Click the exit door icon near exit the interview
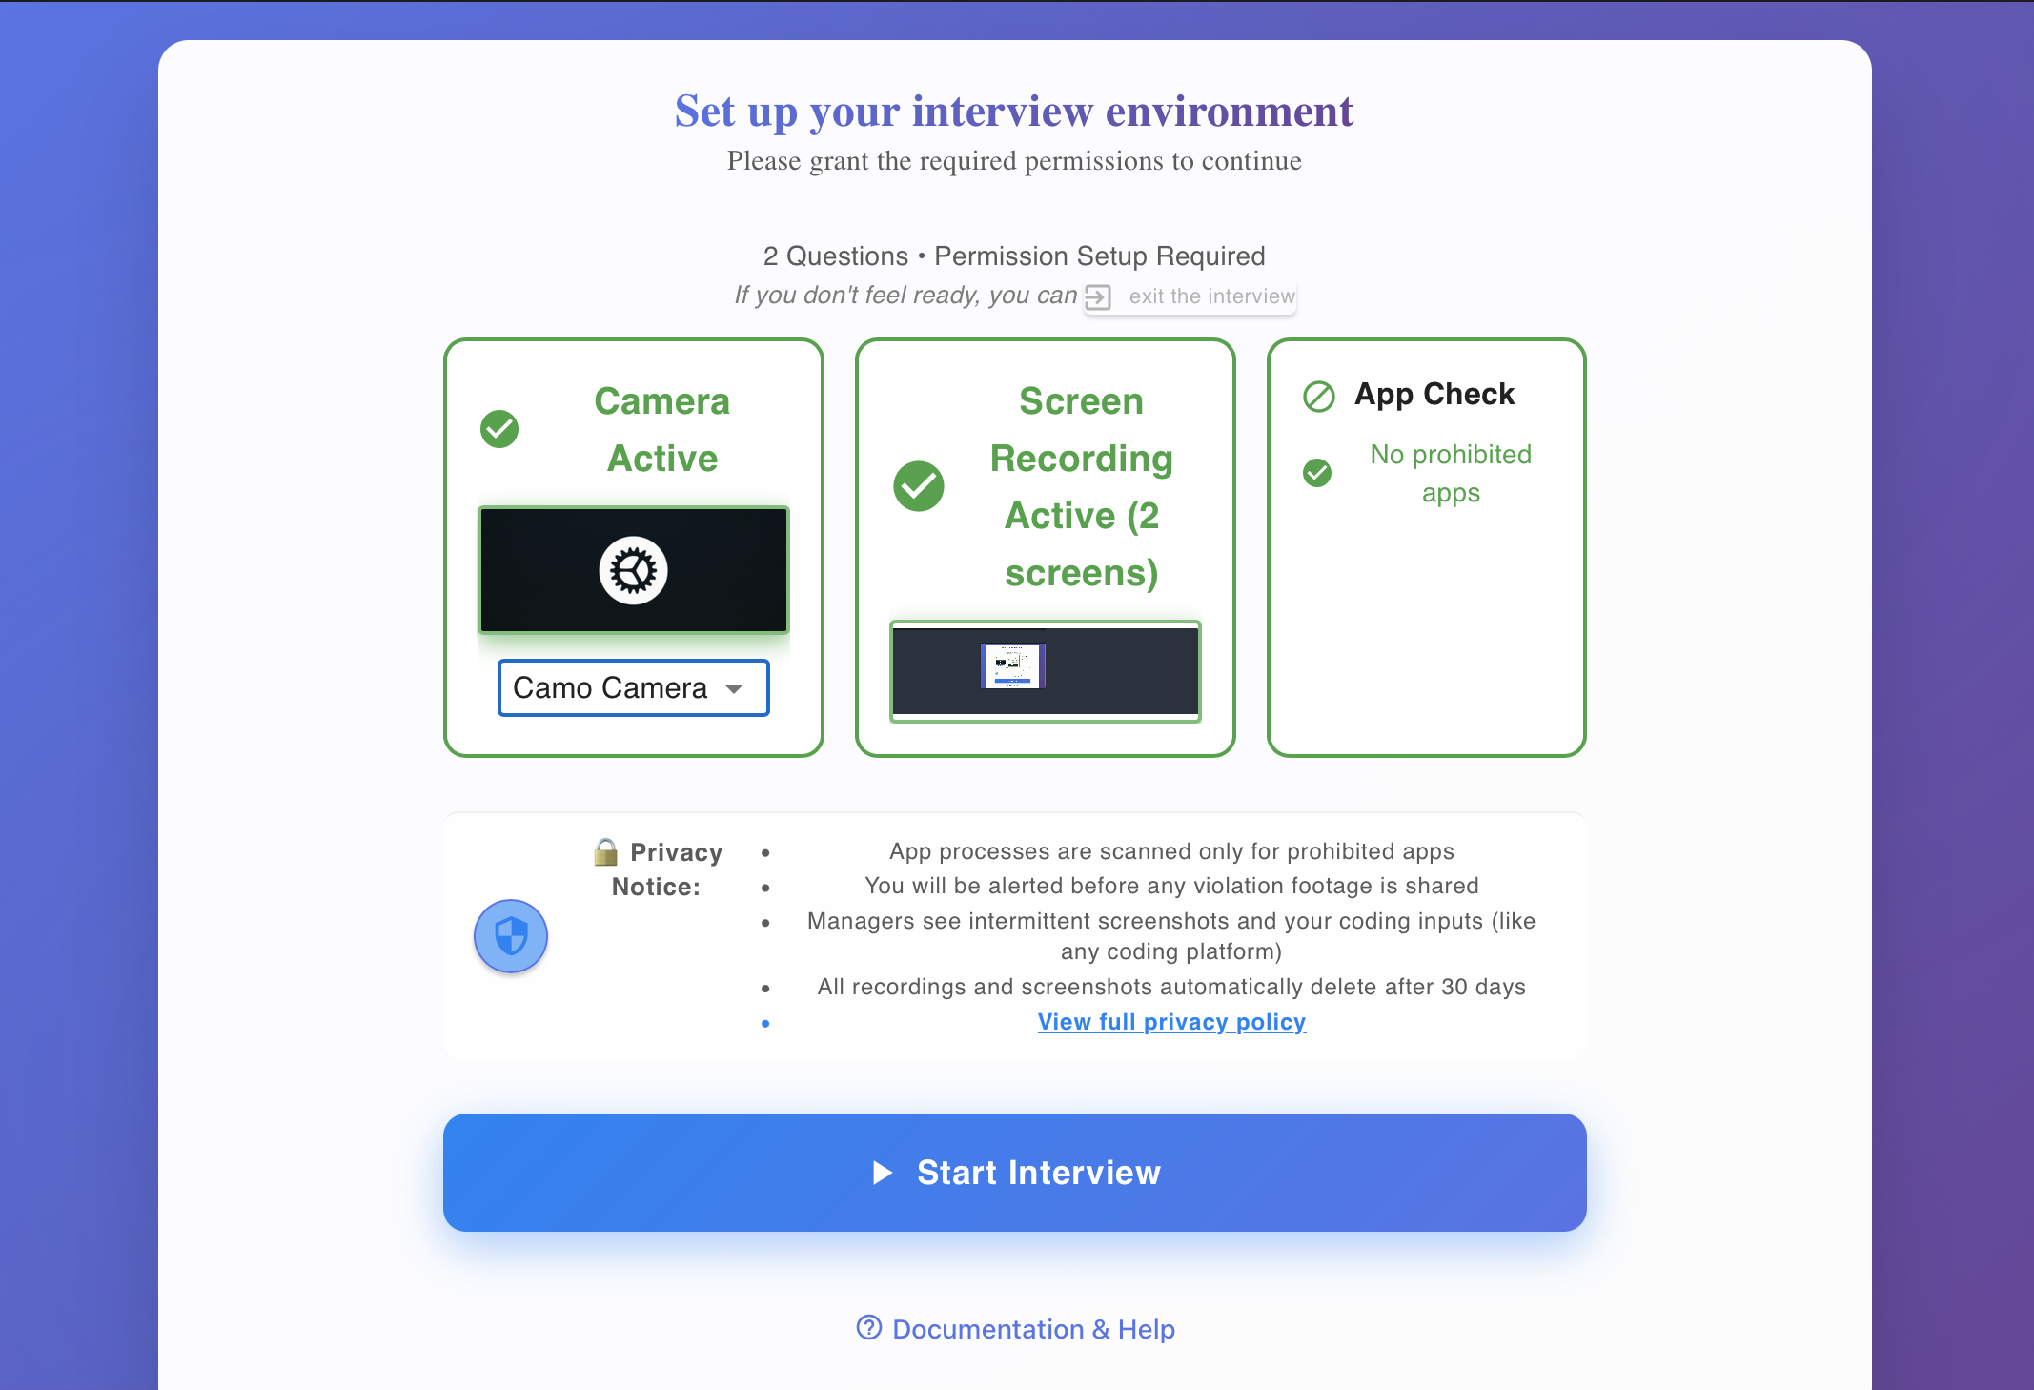Image resolution: width=2034 pixels, height=1390 pixels. (1099, 296)
